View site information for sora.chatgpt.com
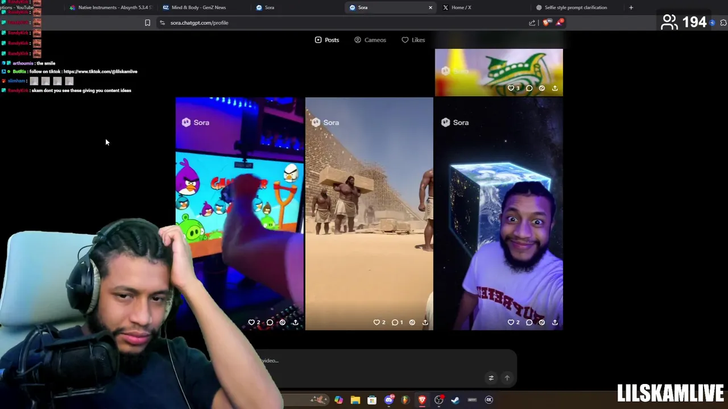This screenshot has width=728, height=409. click(x=162, y=23)
